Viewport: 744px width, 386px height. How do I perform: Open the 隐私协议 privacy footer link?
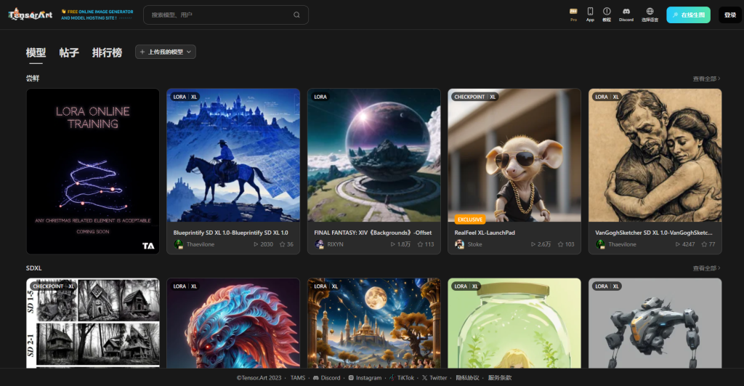(x=467, y=378)
